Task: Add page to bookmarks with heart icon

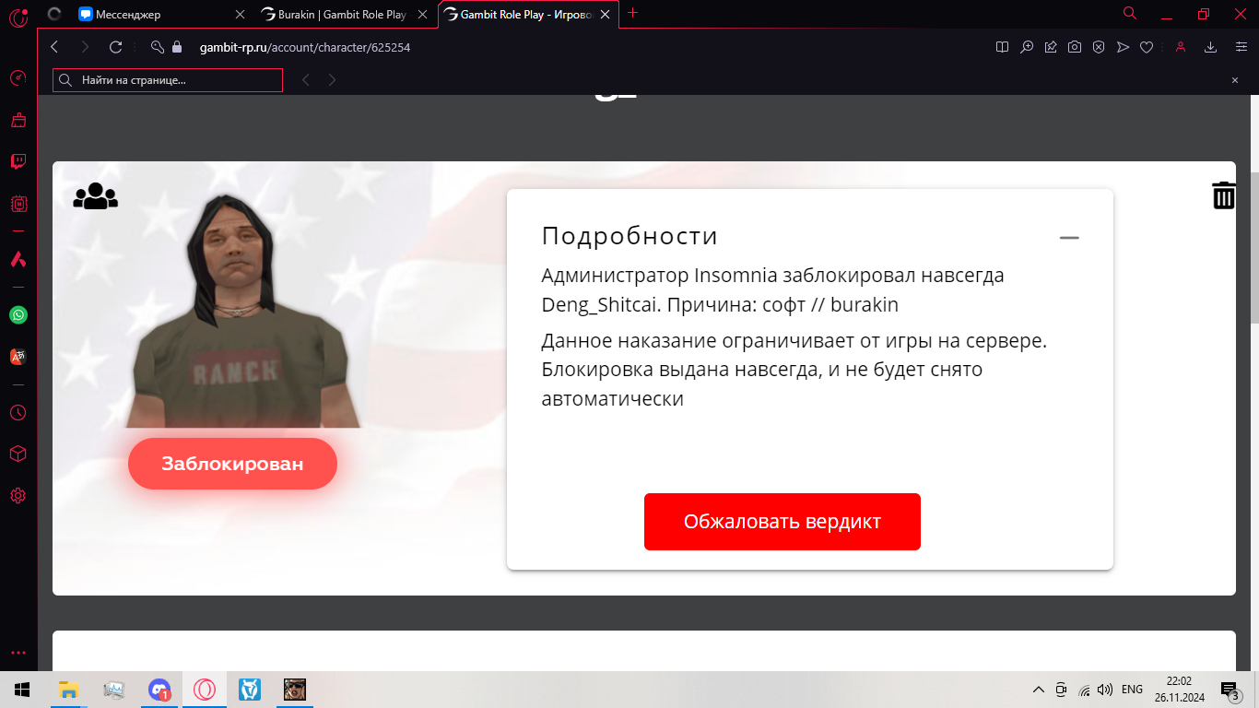Action: point(1147,47)
